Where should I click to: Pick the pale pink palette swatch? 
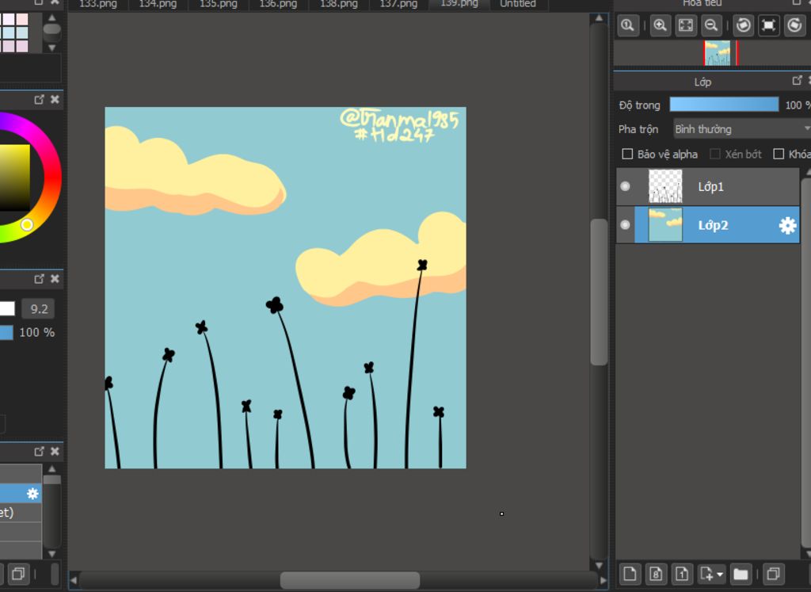point(21,19)
